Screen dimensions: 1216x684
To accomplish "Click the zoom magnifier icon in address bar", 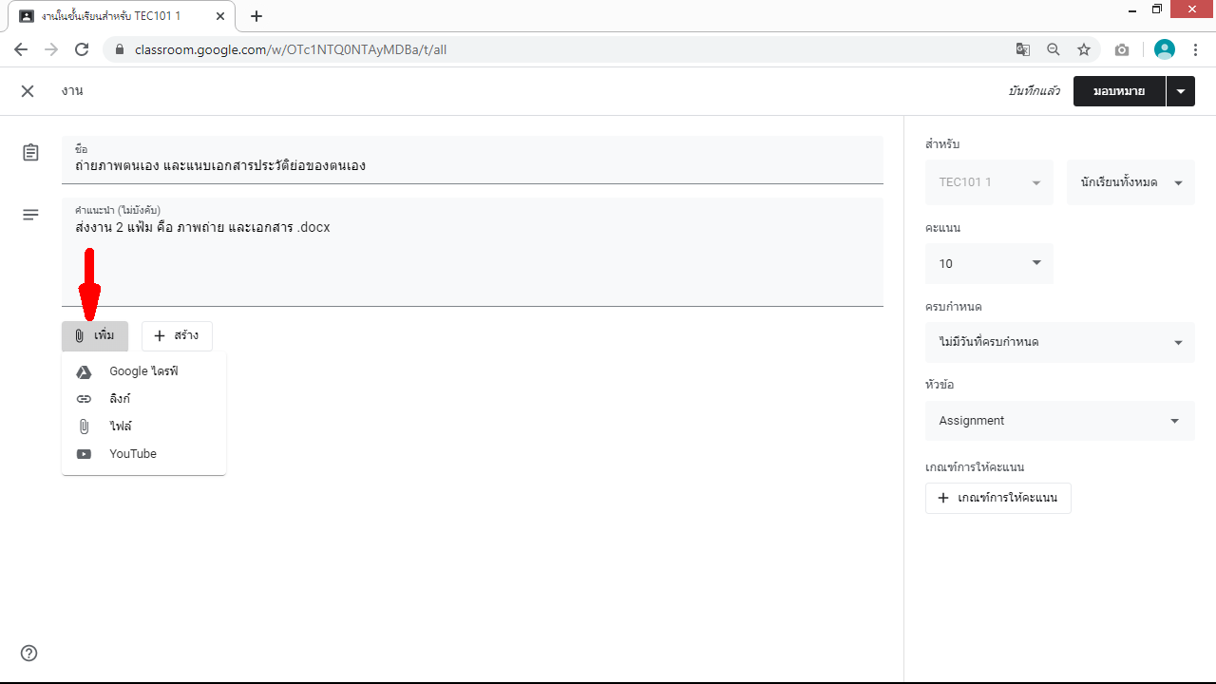I will [x=1053, y=49].
